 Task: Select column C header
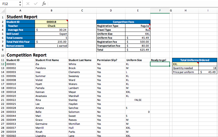pyautogui.click(x=82, y=11)
